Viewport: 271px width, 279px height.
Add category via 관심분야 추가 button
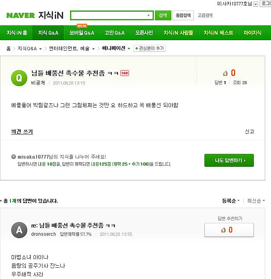click(150, 48)
